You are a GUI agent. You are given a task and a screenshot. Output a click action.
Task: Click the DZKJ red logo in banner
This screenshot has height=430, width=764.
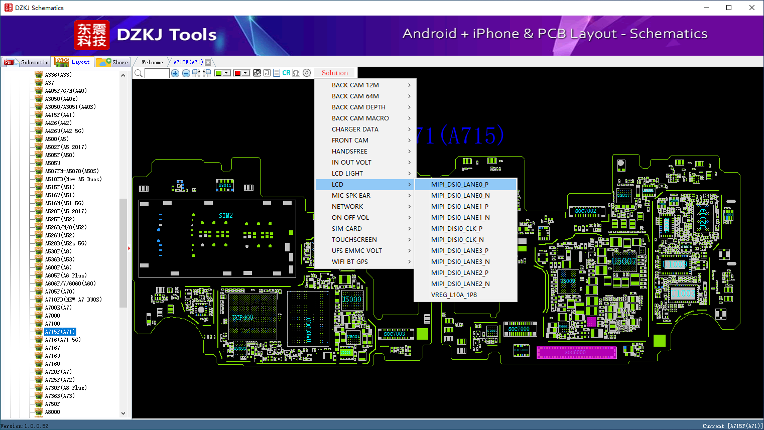(x=91, y=35)
